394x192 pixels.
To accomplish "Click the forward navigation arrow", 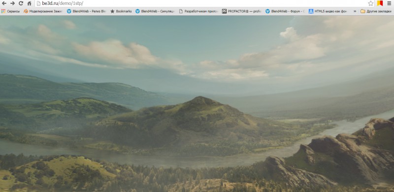I will point(13,3).
